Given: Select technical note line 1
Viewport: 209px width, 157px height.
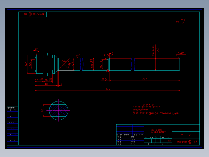Looking at the screenshot, I should click(147, 107).
